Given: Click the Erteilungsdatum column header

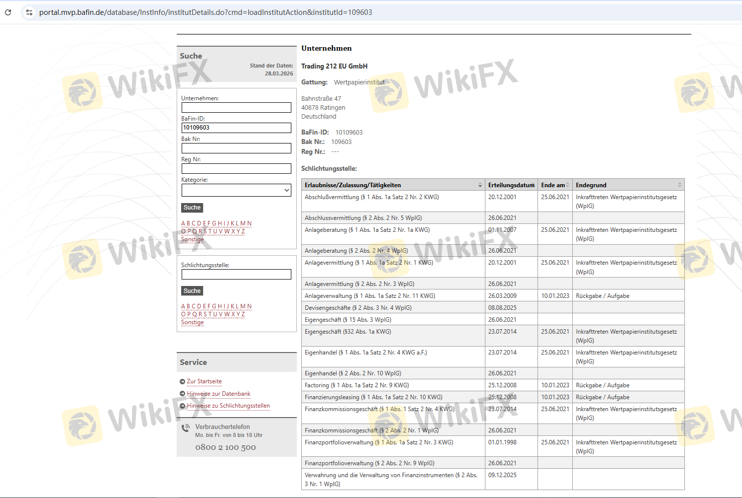Looking at the screenshot, I should coord(511,185).
